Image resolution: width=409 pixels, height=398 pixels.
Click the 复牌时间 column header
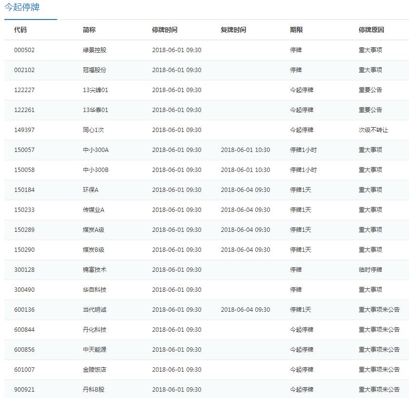coord(234,30)
